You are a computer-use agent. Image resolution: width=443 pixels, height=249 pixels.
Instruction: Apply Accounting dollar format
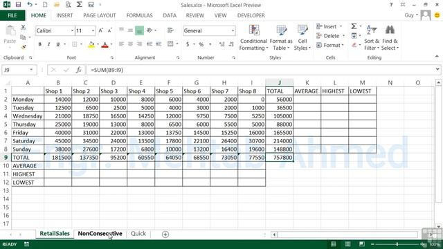[x=188, y=44]
